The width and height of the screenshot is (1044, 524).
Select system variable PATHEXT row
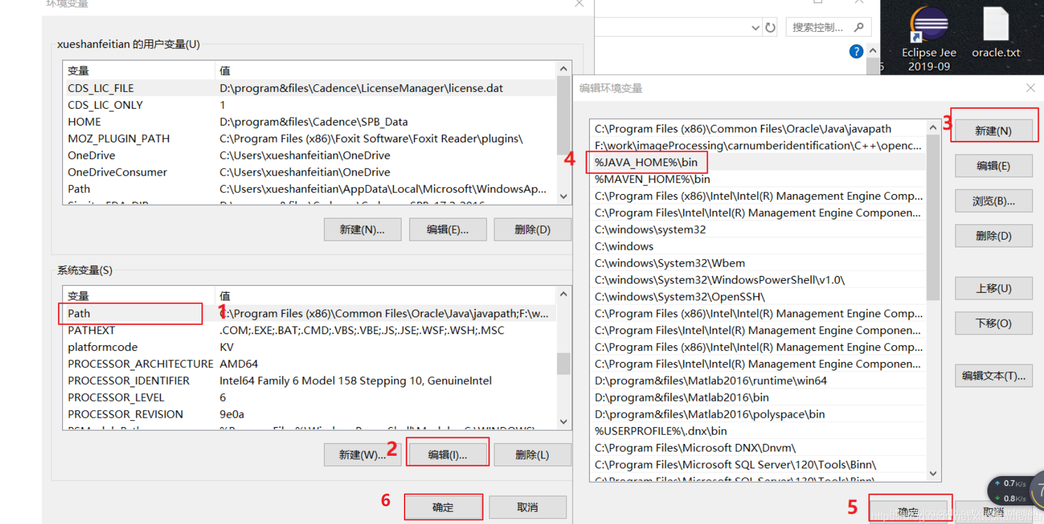click(310, 330)
